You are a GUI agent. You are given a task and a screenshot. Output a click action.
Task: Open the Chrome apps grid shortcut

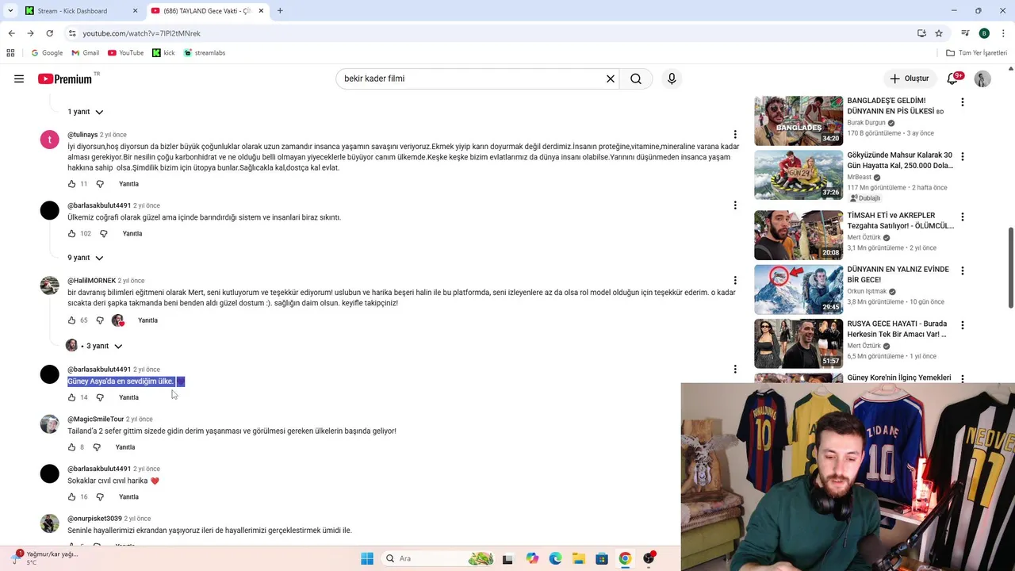(x=10, y=53)
